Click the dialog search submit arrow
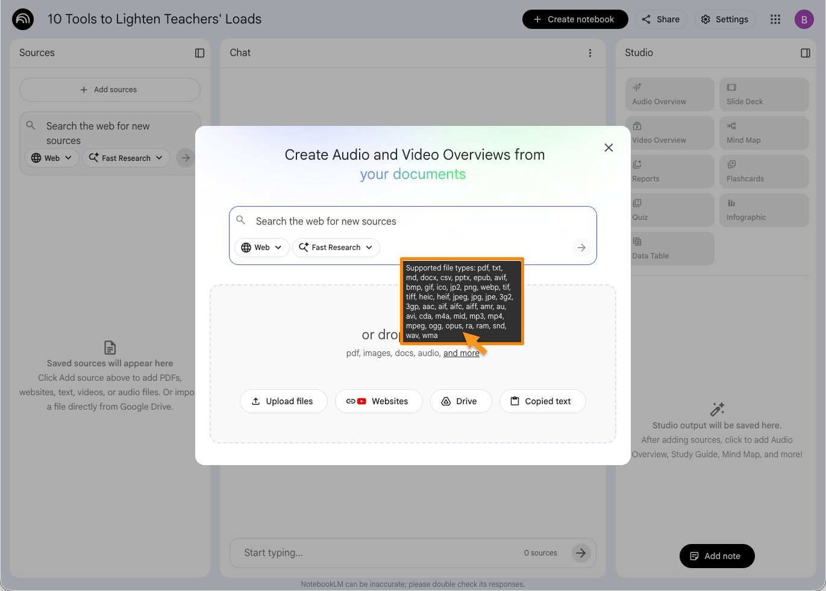 [581, 248]
